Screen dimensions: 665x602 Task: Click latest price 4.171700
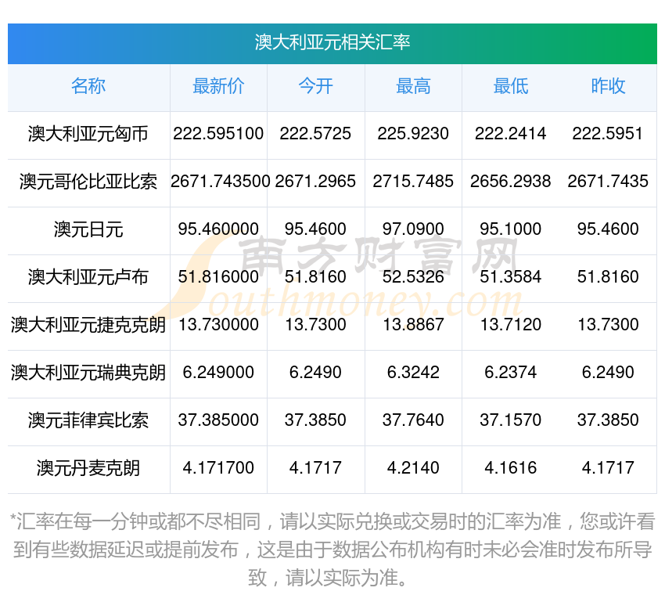pyautogui.click(x=218, y=468)
